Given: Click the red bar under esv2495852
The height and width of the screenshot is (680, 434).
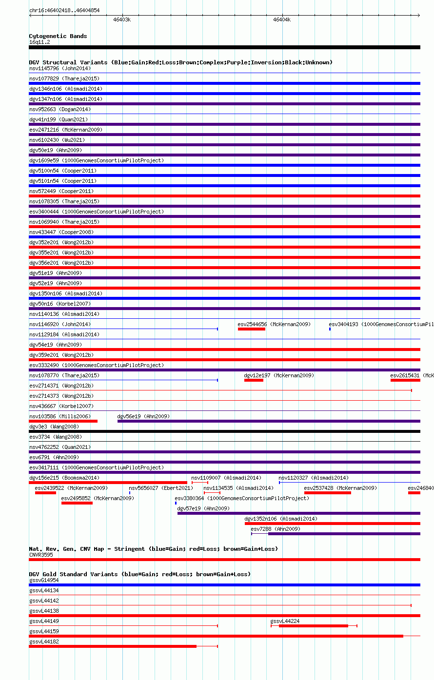Looking at the screenshot, I should click(x=77, y=503).
